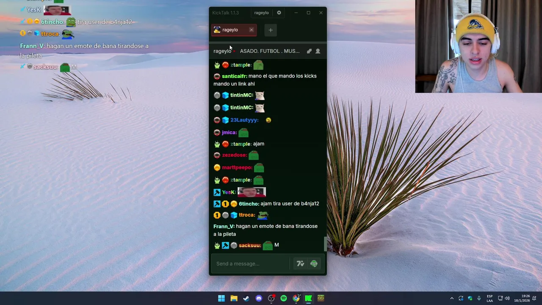Open Discord from taskbar

[x=259, y=298]
